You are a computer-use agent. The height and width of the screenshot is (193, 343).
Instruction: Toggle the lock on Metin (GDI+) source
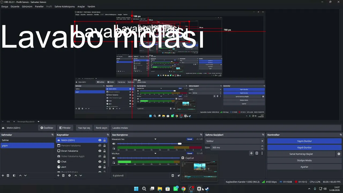pos(105,140)
